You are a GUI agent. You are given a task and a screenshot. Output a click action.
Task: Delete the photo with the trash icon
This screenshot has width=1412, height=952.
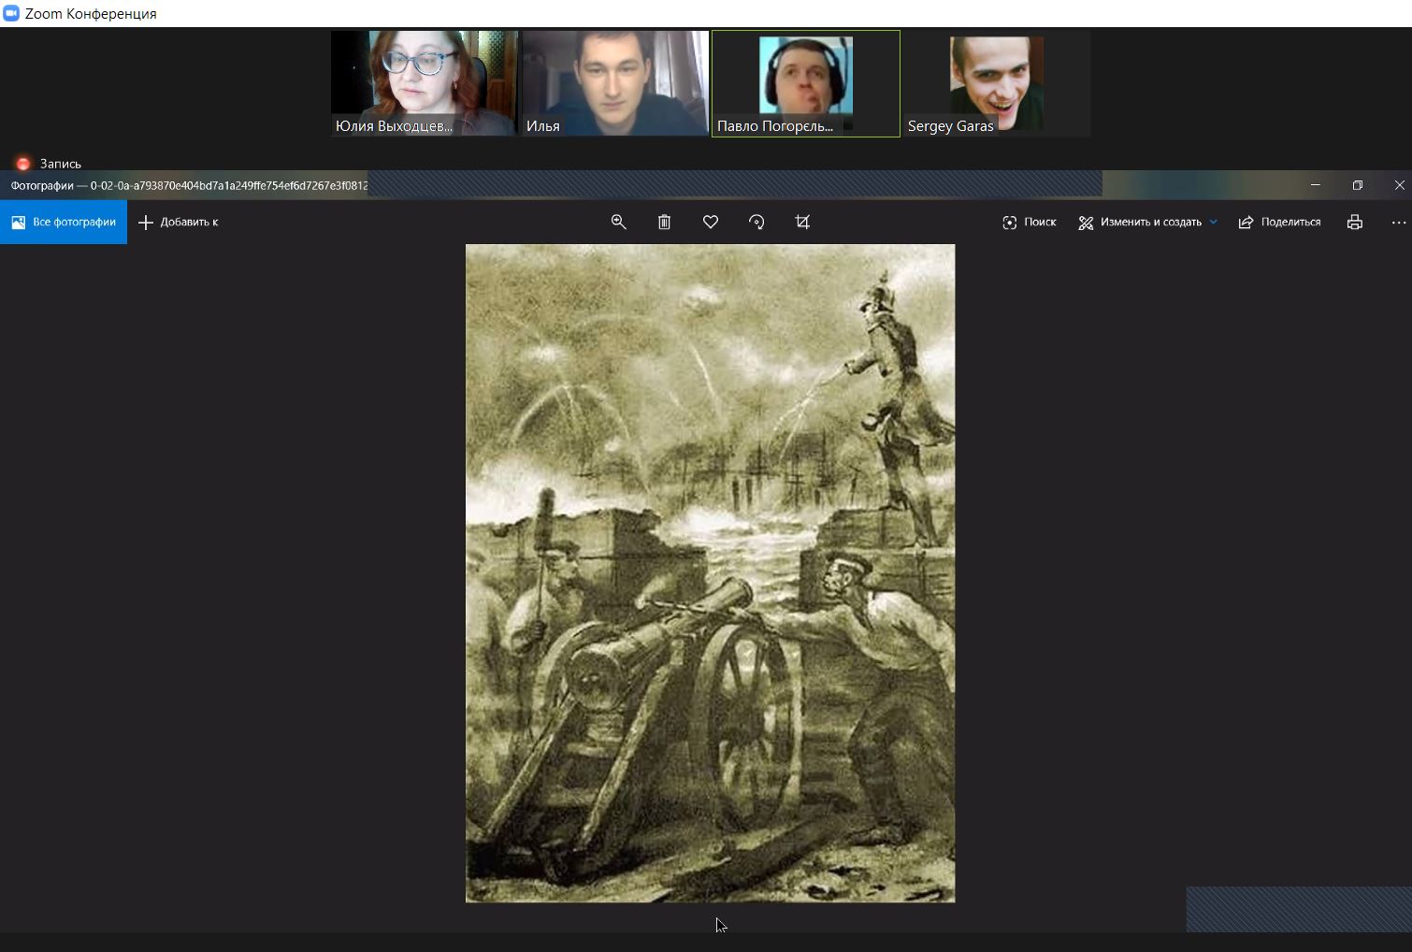click(x=664, y=222)
